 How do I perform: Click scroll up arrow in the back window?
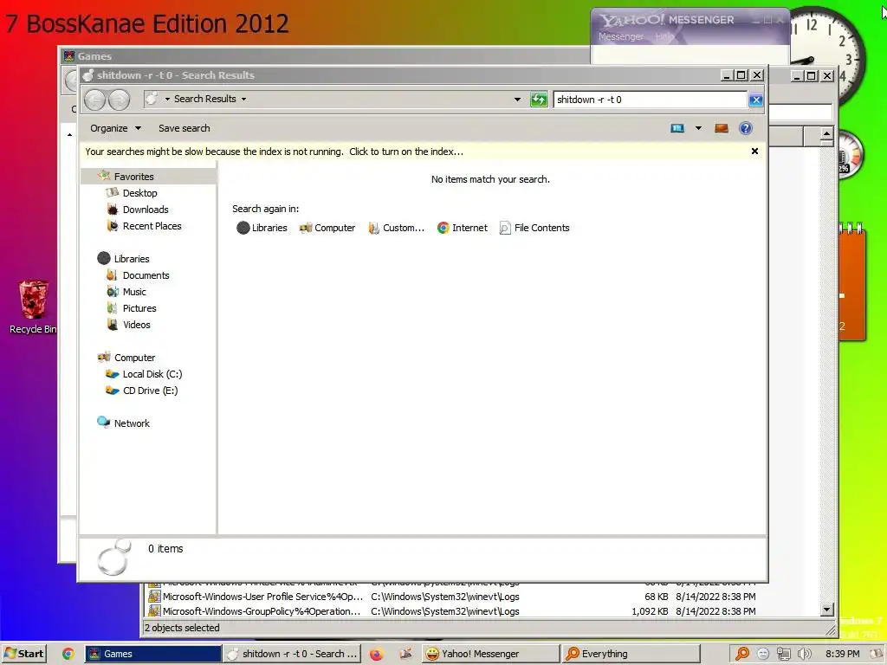(826, 134)
